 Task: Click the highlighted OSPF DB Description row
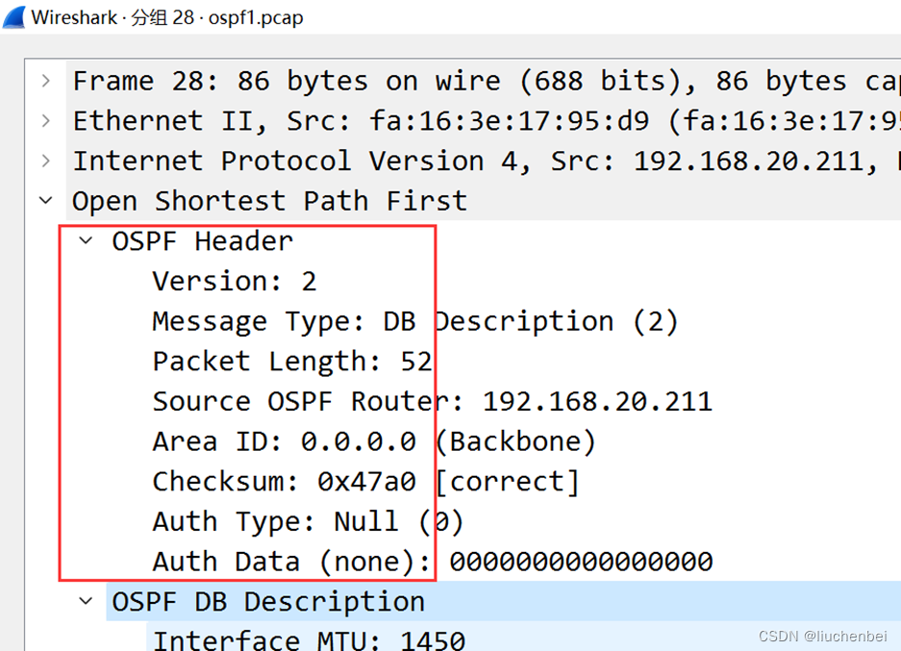[267, 601]
